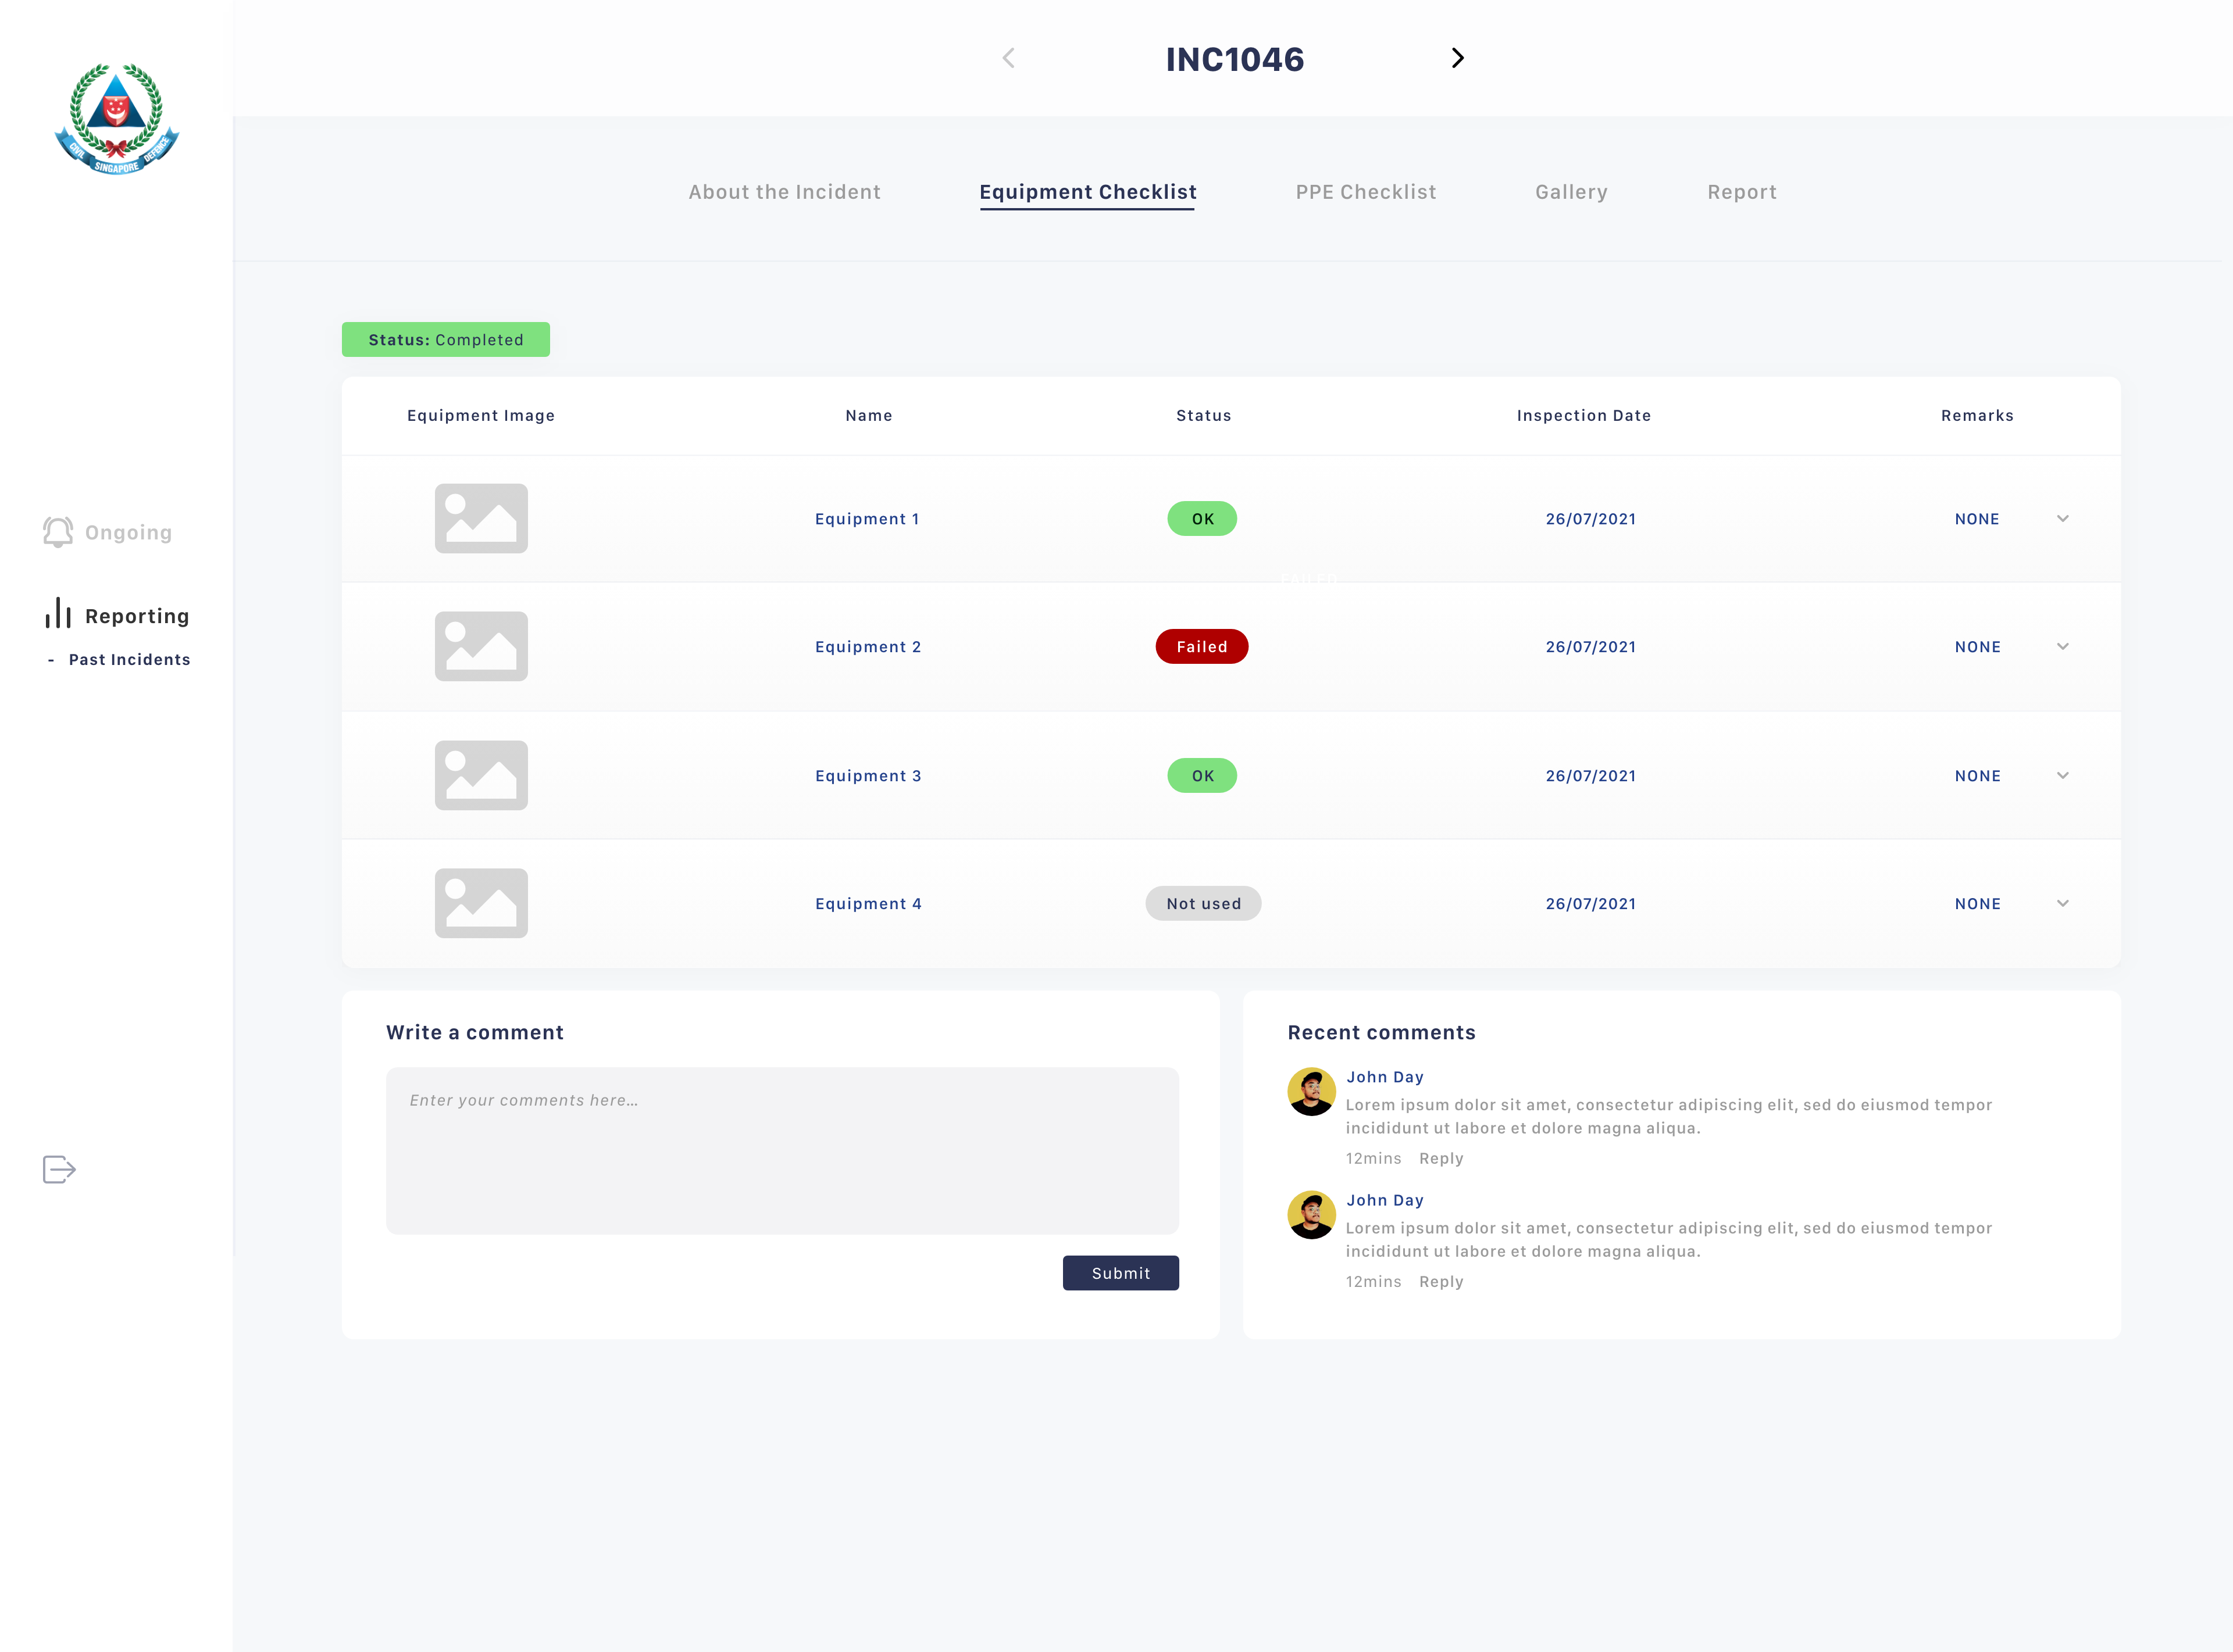Click the Name column header
This screenshot has width=2233, height=1652.
[868, 415]
